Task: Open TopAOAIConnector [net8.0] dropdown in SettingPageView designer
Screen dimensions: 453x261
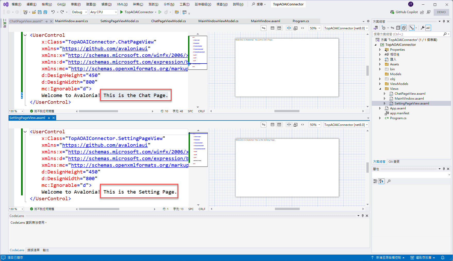Action: click(x=346, y=125)
